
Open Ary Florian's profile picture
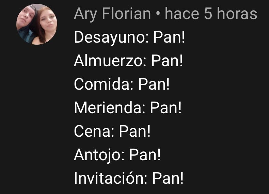coord(37,24)
